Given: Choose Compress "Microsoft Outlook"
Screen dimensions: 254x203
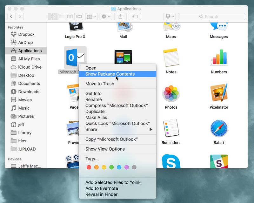Looking at the screenshot, I should tap(117, 105).
